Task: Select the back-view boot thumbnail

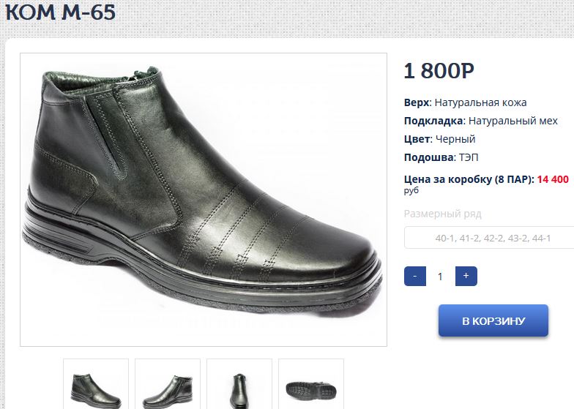Action: (x=239, y=385)
